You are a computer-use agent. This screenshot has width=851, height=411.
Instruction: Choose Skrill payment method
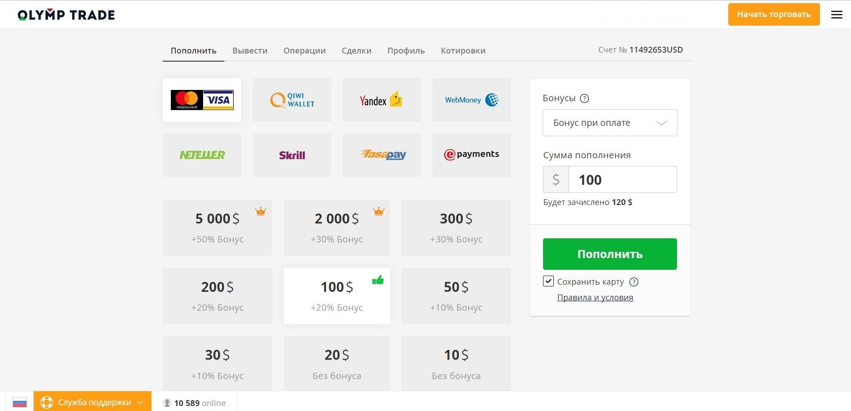(x=292, y=155)
